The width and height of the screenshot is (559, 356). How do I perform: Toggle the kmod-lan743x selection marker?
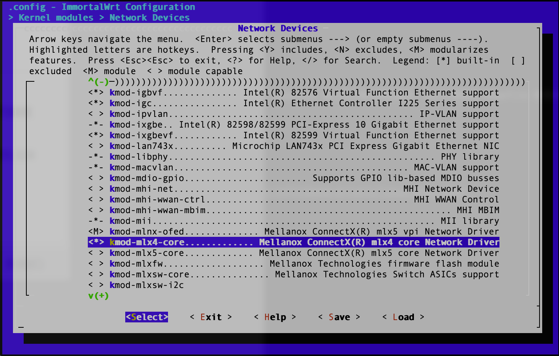(x=96, y=146)
